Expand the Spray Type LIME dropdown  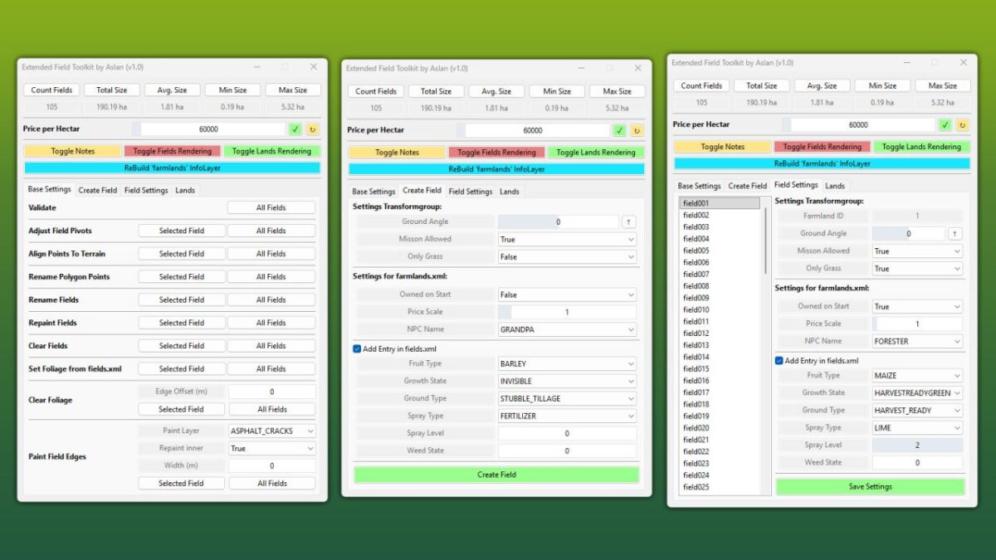click(x=917, y=427)
